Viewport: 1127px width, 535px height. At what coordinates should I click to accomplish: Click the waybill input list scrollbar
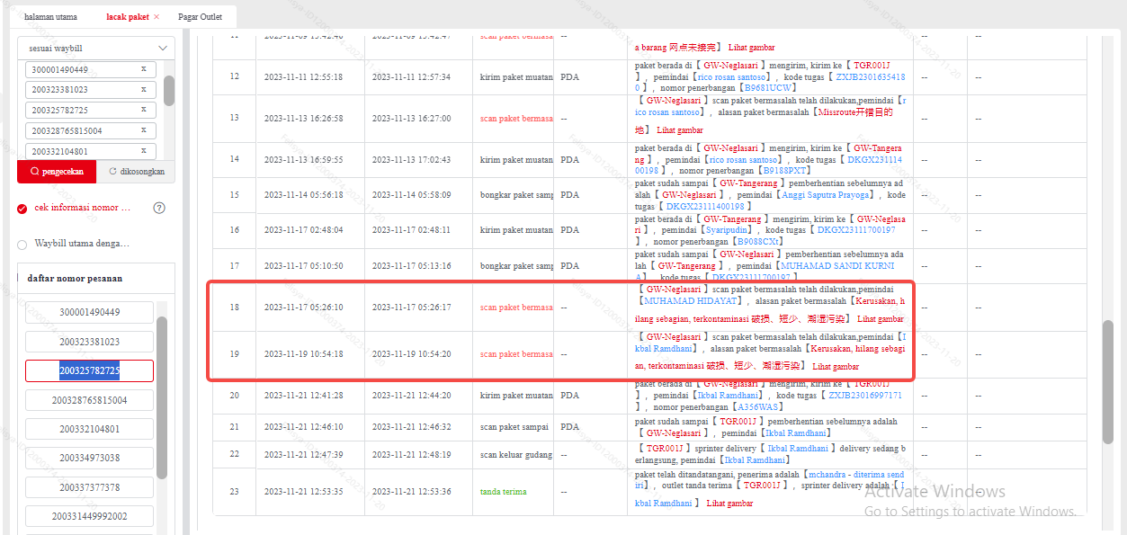coord(169,90)
